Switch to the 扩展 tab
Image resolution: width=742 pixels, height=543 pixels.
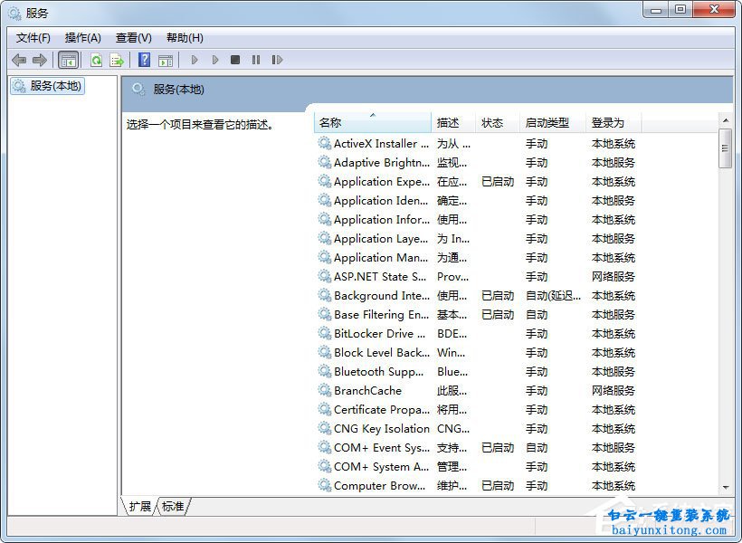coord(139,507)
